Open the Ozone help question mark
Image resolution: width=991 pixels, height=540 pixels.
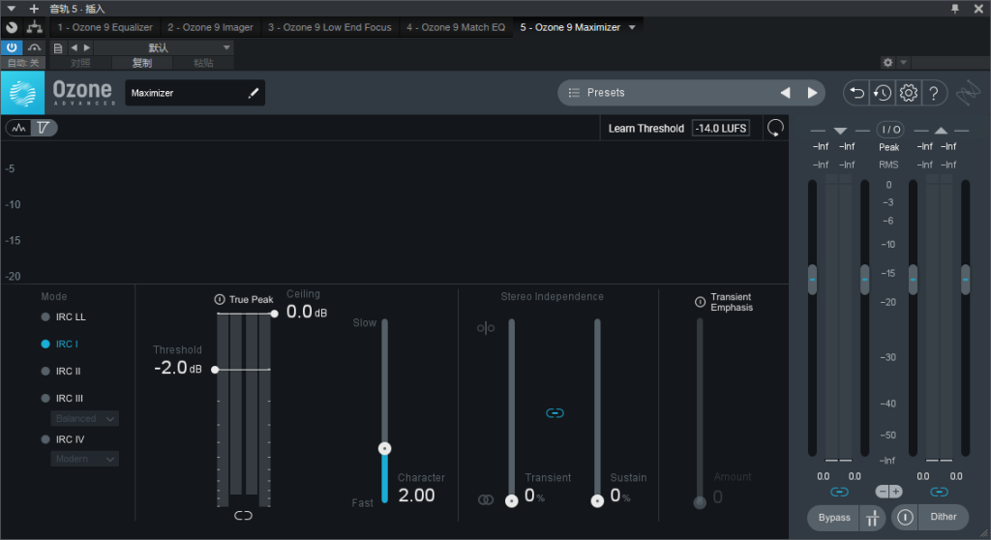(934, 93)
